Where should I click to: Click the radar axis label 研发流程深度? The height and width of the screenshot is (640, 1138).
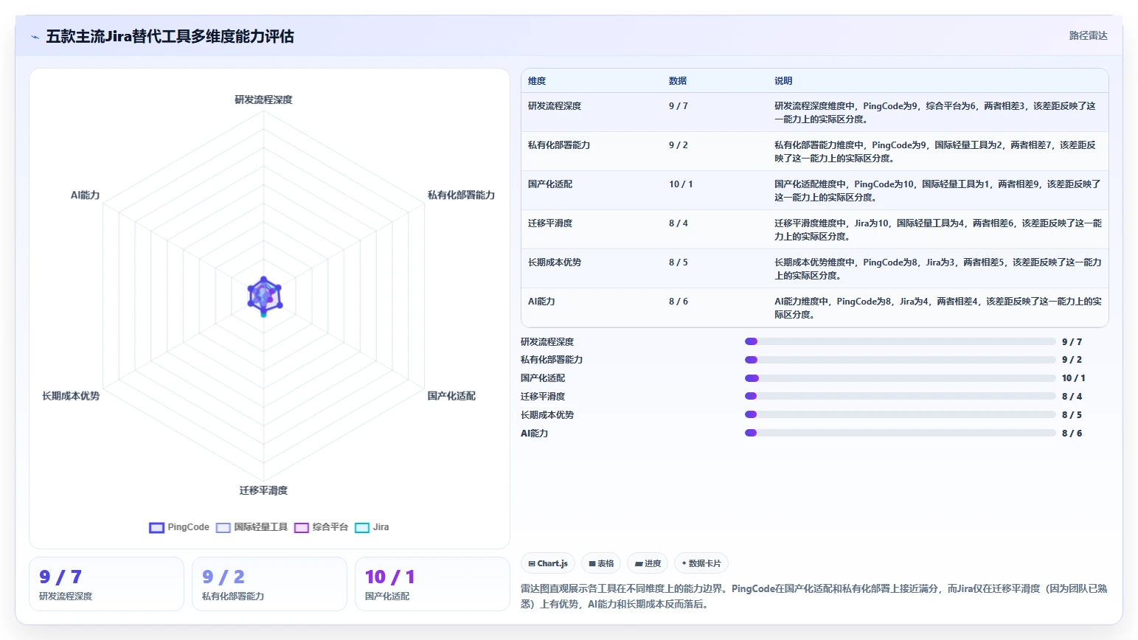pyautogui.click(x=263, y=100)
